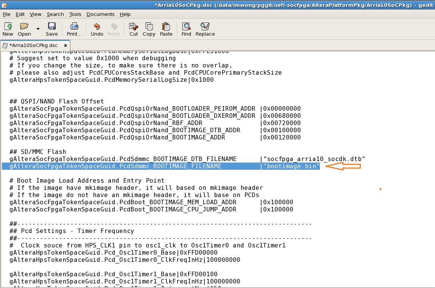Click value 0x00680000 of BOOTLOADER_DXEROM_ADDR

click(282, 116)
